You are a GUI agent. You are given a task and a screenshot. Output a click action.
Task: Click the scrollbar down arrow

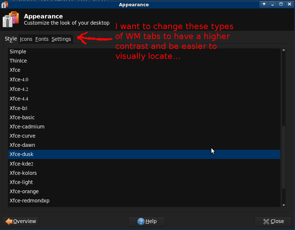coord(284,205)
